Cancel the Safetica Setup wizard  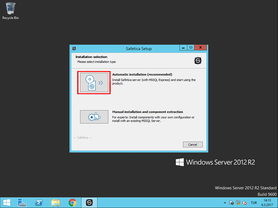click(193, 145)
